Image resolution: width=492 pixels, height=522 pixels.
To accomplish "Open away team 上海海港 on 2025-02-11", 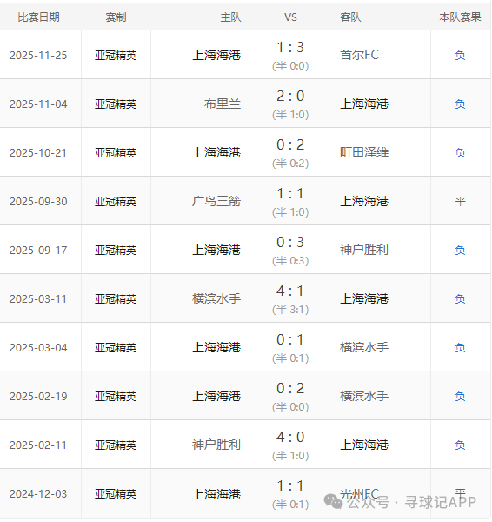I will (364, 445).
